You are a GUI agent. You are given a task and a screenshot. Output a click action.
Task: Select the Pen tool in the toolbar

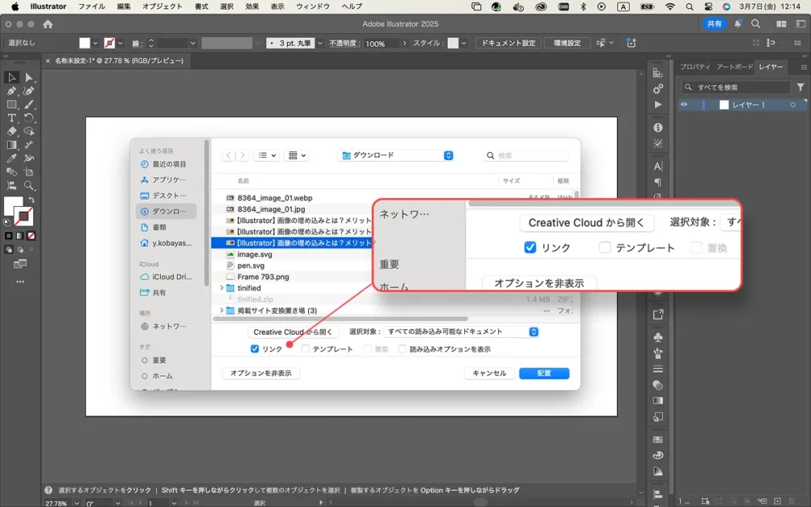pyautogui.click(x=12, y=91)
